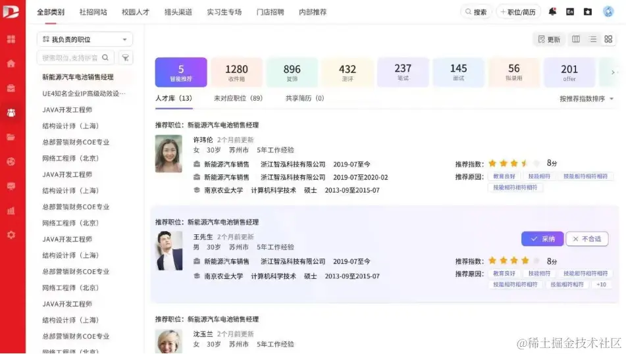This screenshot has width=626, height=354.
Task: Select 共享简历 (0) tab
Action: [305, 98]
